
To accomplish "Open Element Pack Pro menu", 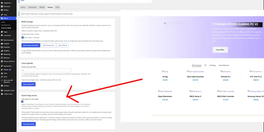I will pyautogui.click(x=9, y=61).
